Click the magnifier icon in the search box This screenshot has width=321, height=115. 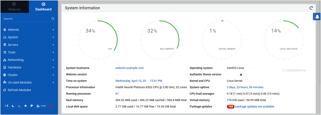click(x=53, y=19)
